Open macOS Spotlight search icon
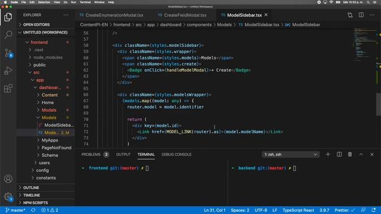The image size is (381, 214). 368,2
